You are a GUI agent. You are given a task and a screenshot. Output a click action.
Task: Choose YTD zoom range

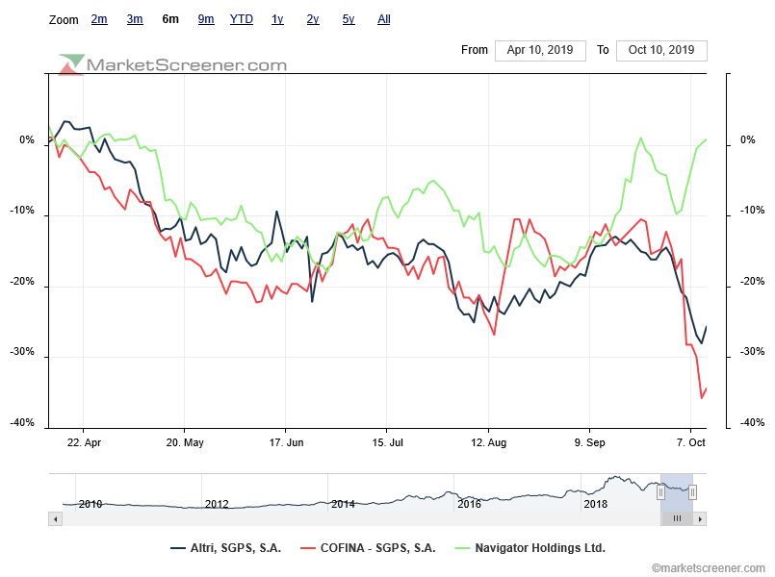tap(242, 19)
